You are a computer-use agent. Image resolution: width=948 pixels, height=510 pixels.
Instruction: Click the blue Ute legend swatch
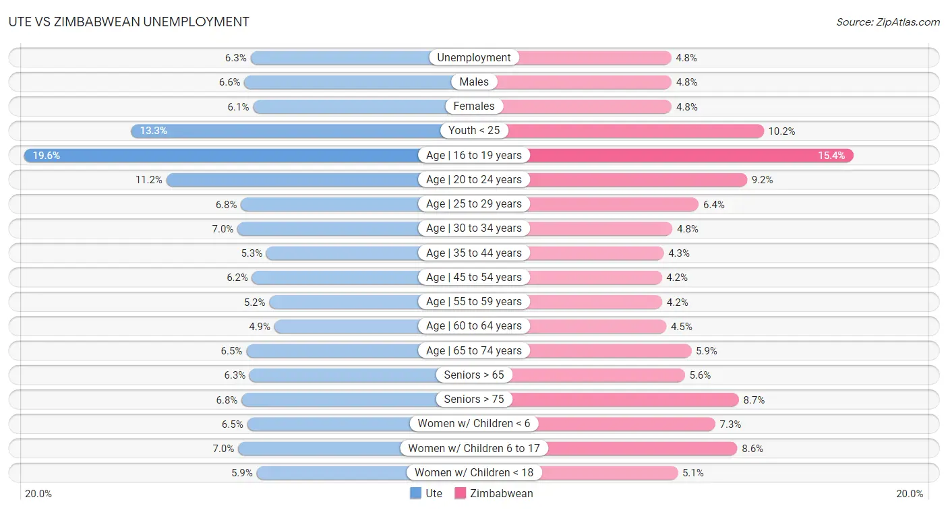(x=415, y=493)
